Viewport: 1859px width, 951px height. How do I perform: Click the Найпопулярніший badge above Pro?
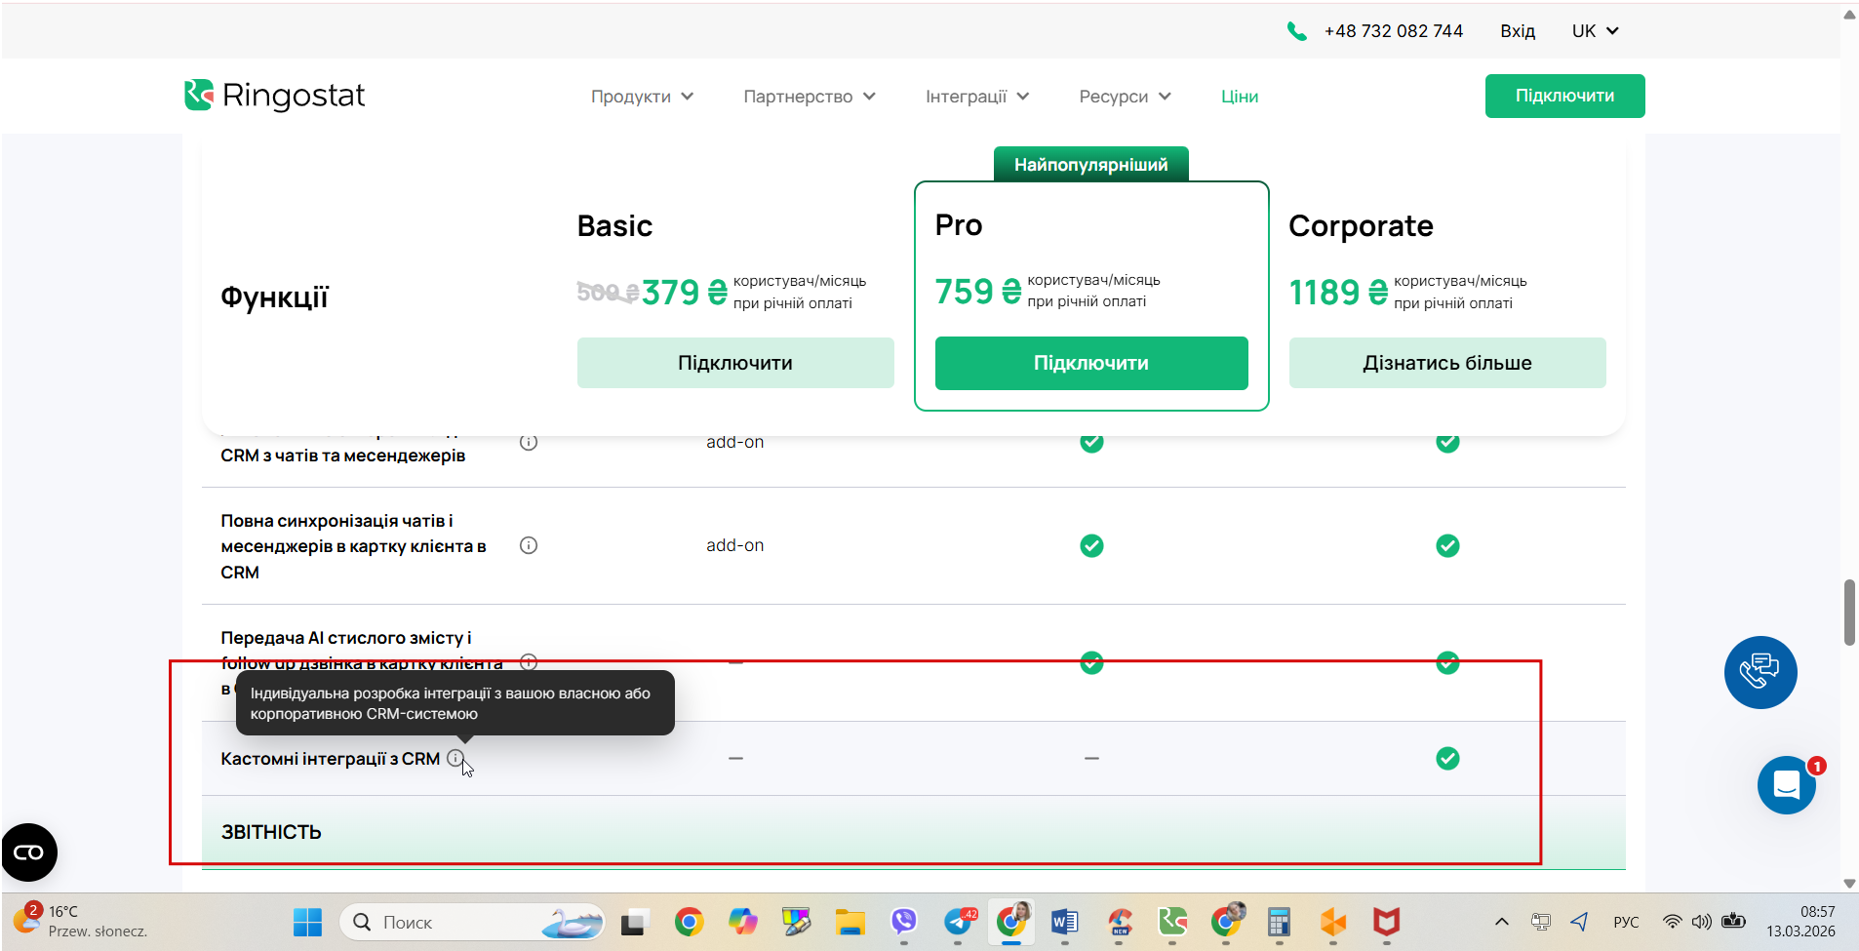click(x=1090, y=165)
